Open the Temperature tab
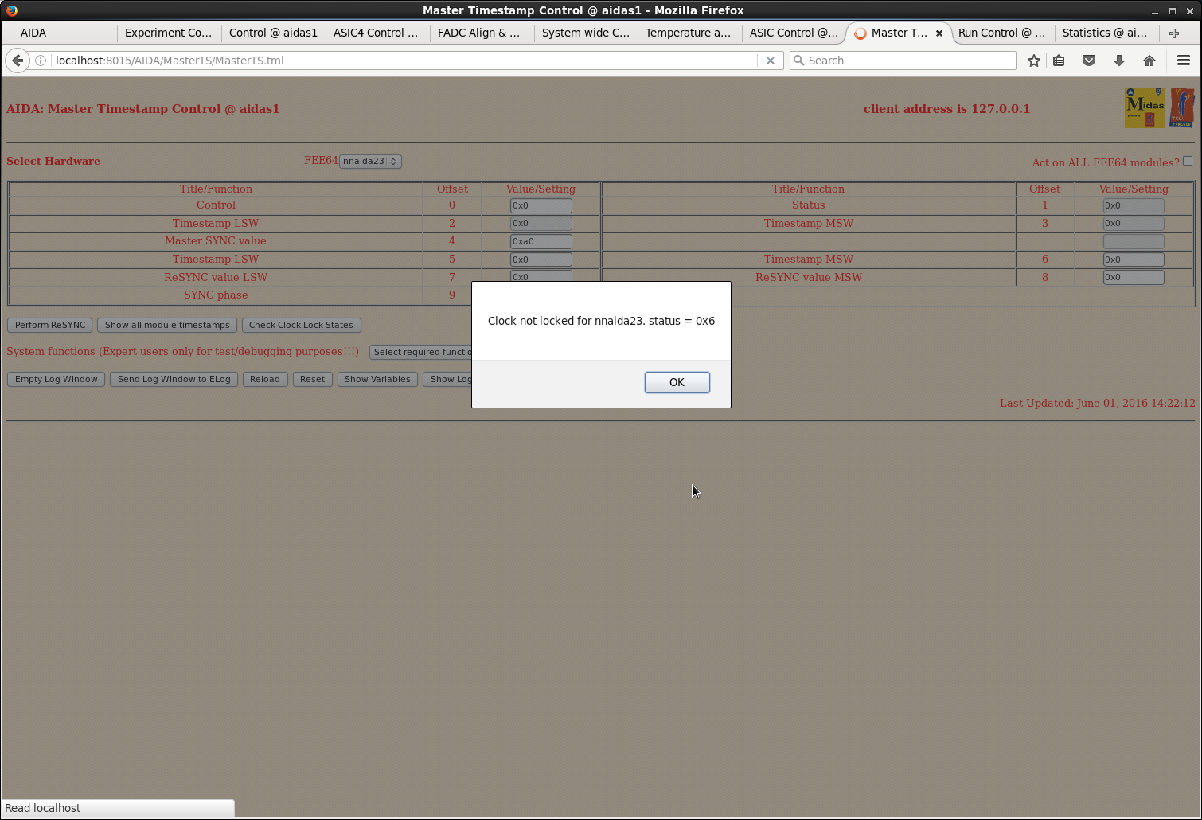This screenshot has width=1202, height=820. [690, 33]
